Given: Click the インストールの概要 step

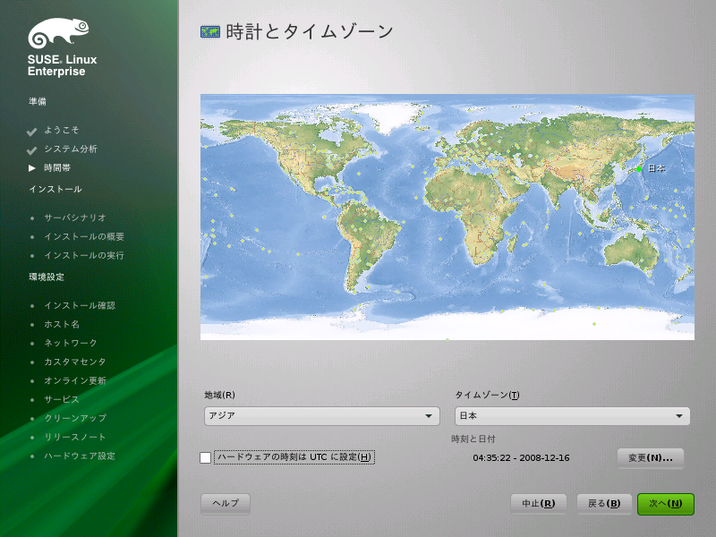Looking at the screenshot, I should 84,236.
